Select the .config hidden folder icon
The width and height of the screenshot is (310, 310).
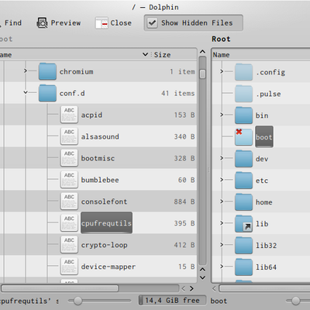point(243,72)
